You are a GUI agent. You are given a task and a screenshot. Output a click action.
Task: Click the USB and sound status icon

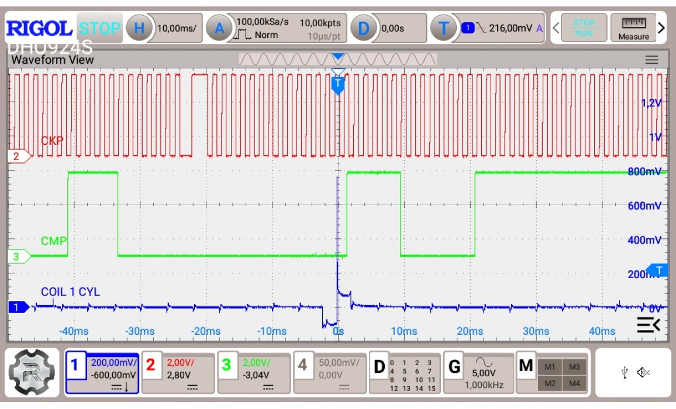point(633,372)
